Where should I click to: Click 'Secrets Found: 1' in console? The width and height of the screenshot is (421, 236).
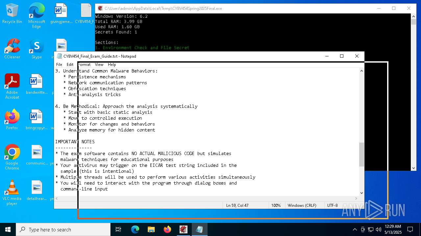coord(116,32)
